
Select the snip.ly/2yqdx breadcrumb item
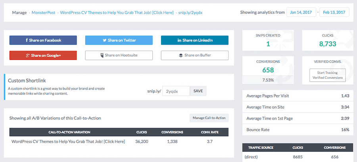191,12
